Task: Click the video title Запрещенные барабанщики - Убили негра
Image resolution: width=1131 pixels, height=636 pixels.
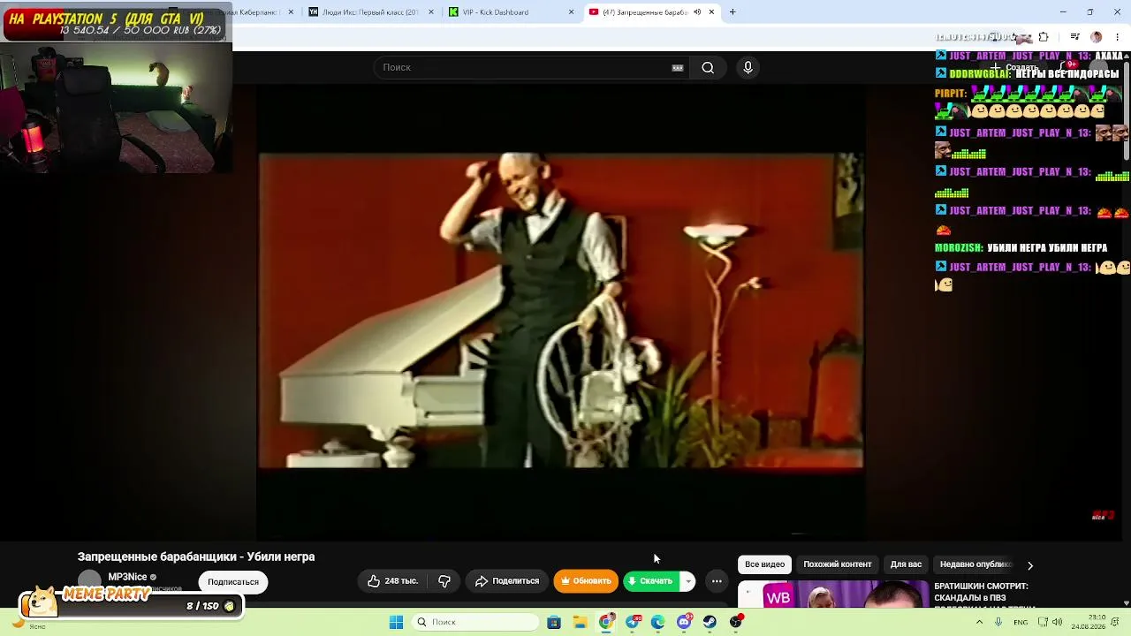Action: point(196,556)
